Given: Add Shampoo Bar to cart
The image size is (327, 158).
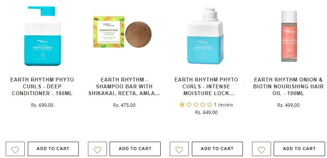Looking at the screenshot, I should coord(135,149).
